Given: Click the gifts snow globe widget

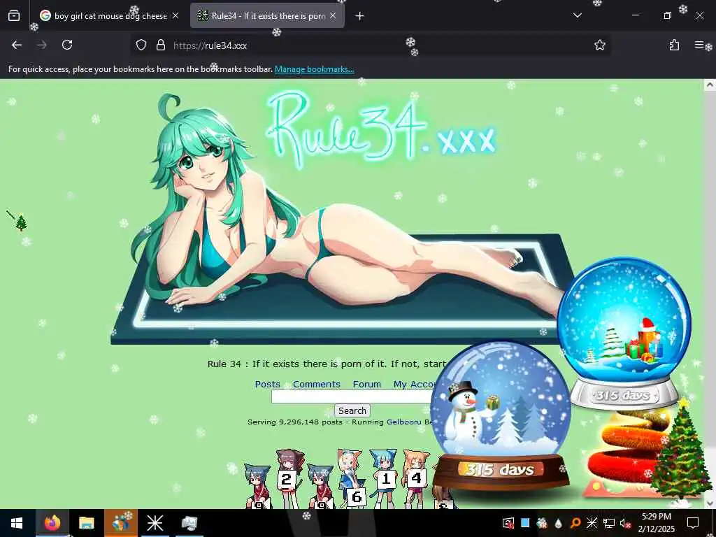Looking at the screenshot, I should [x=624, y=333].
